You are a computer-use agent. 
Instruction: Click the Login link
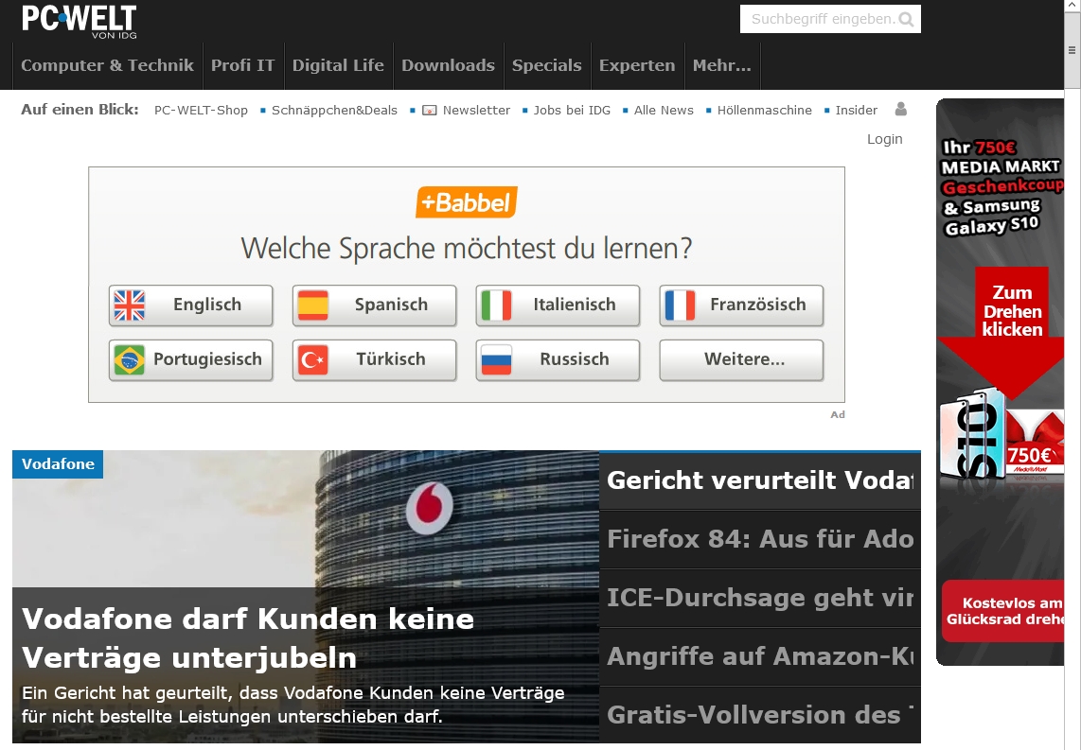pos(884,139)
